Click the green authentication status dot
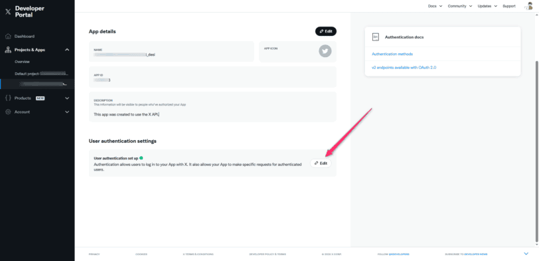 coord(141,158)
